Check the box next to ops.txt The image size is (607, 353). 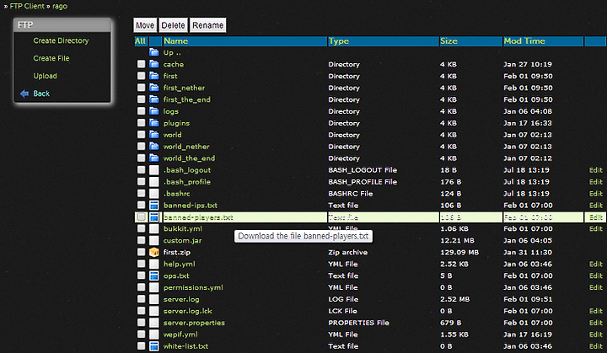[x=142, y=275]
